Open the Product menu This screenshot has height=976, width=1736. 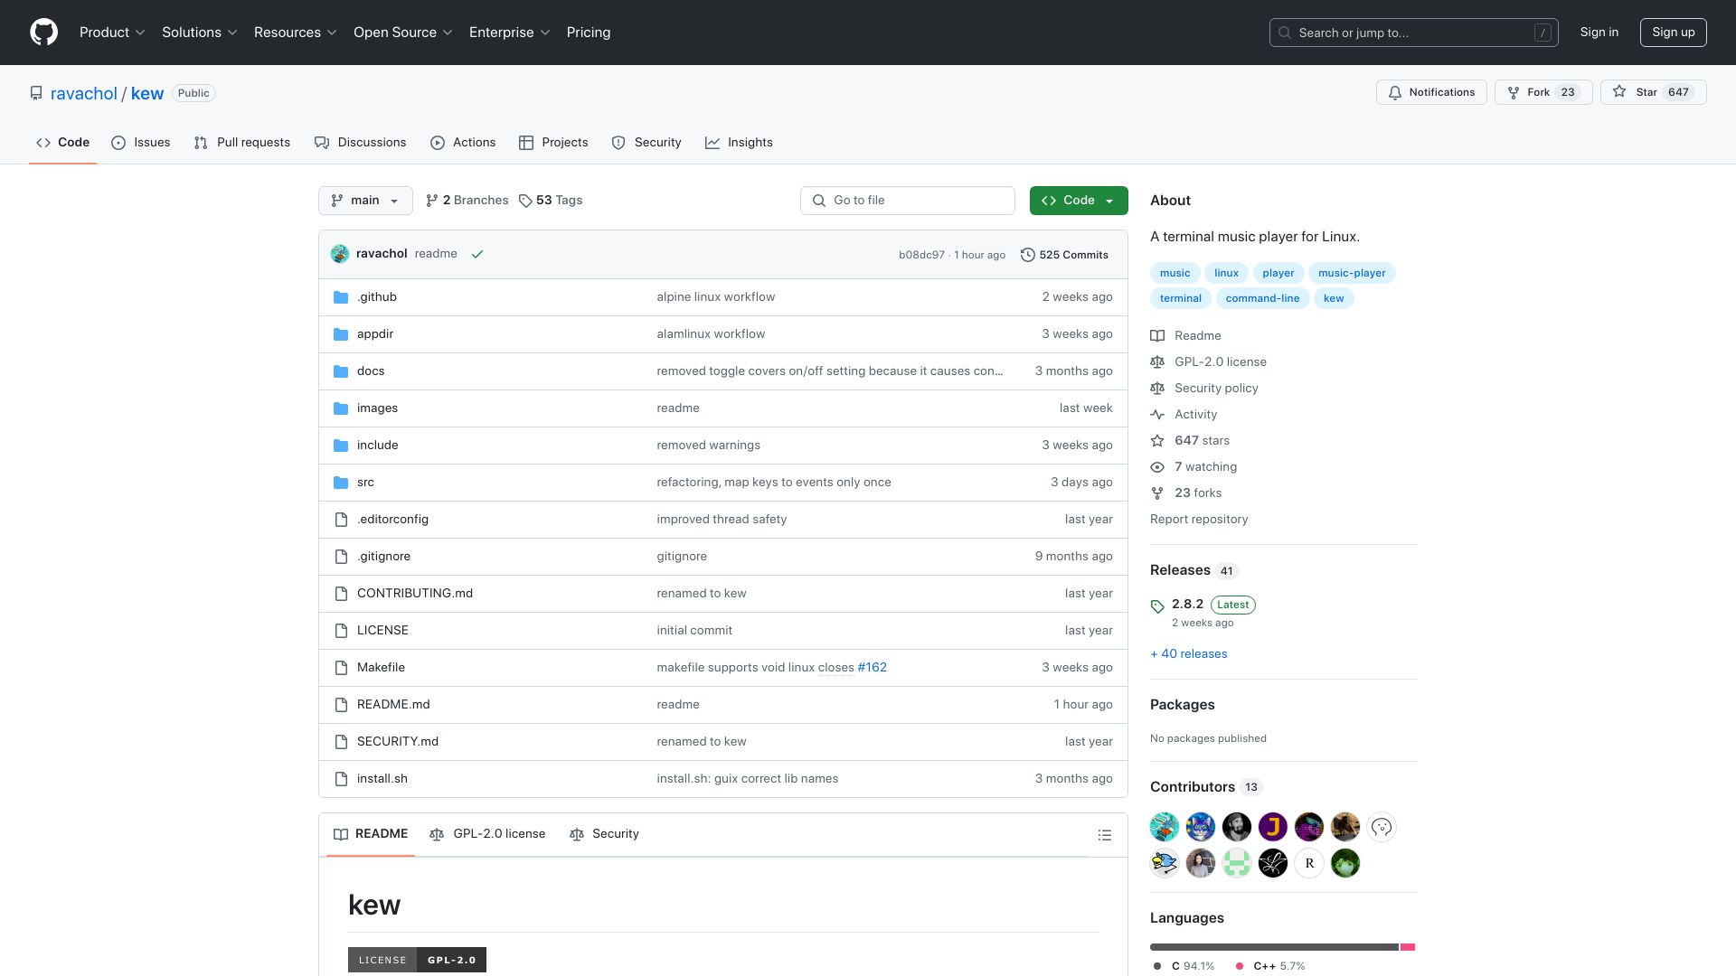pos(112,33)
